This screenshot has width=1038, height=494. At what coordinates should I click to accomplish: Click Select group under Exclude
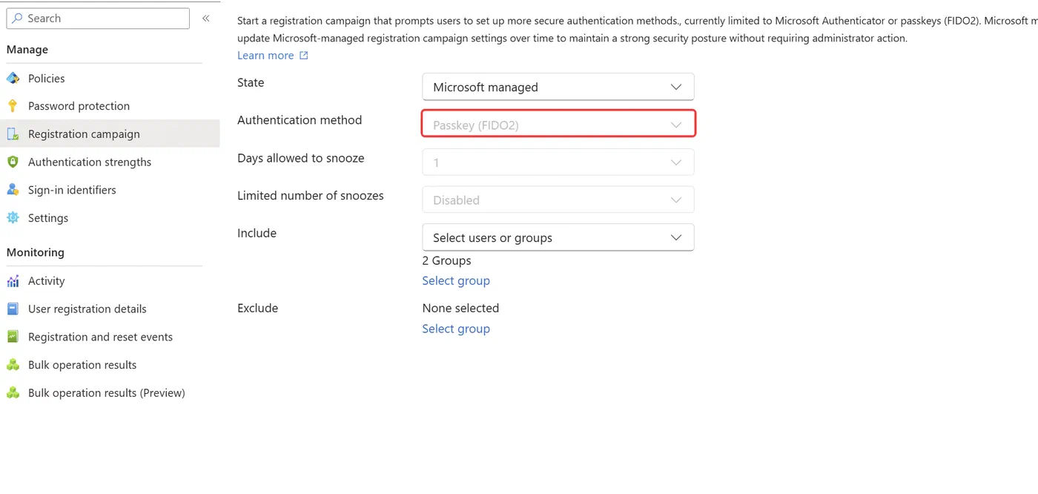(456, 329)
